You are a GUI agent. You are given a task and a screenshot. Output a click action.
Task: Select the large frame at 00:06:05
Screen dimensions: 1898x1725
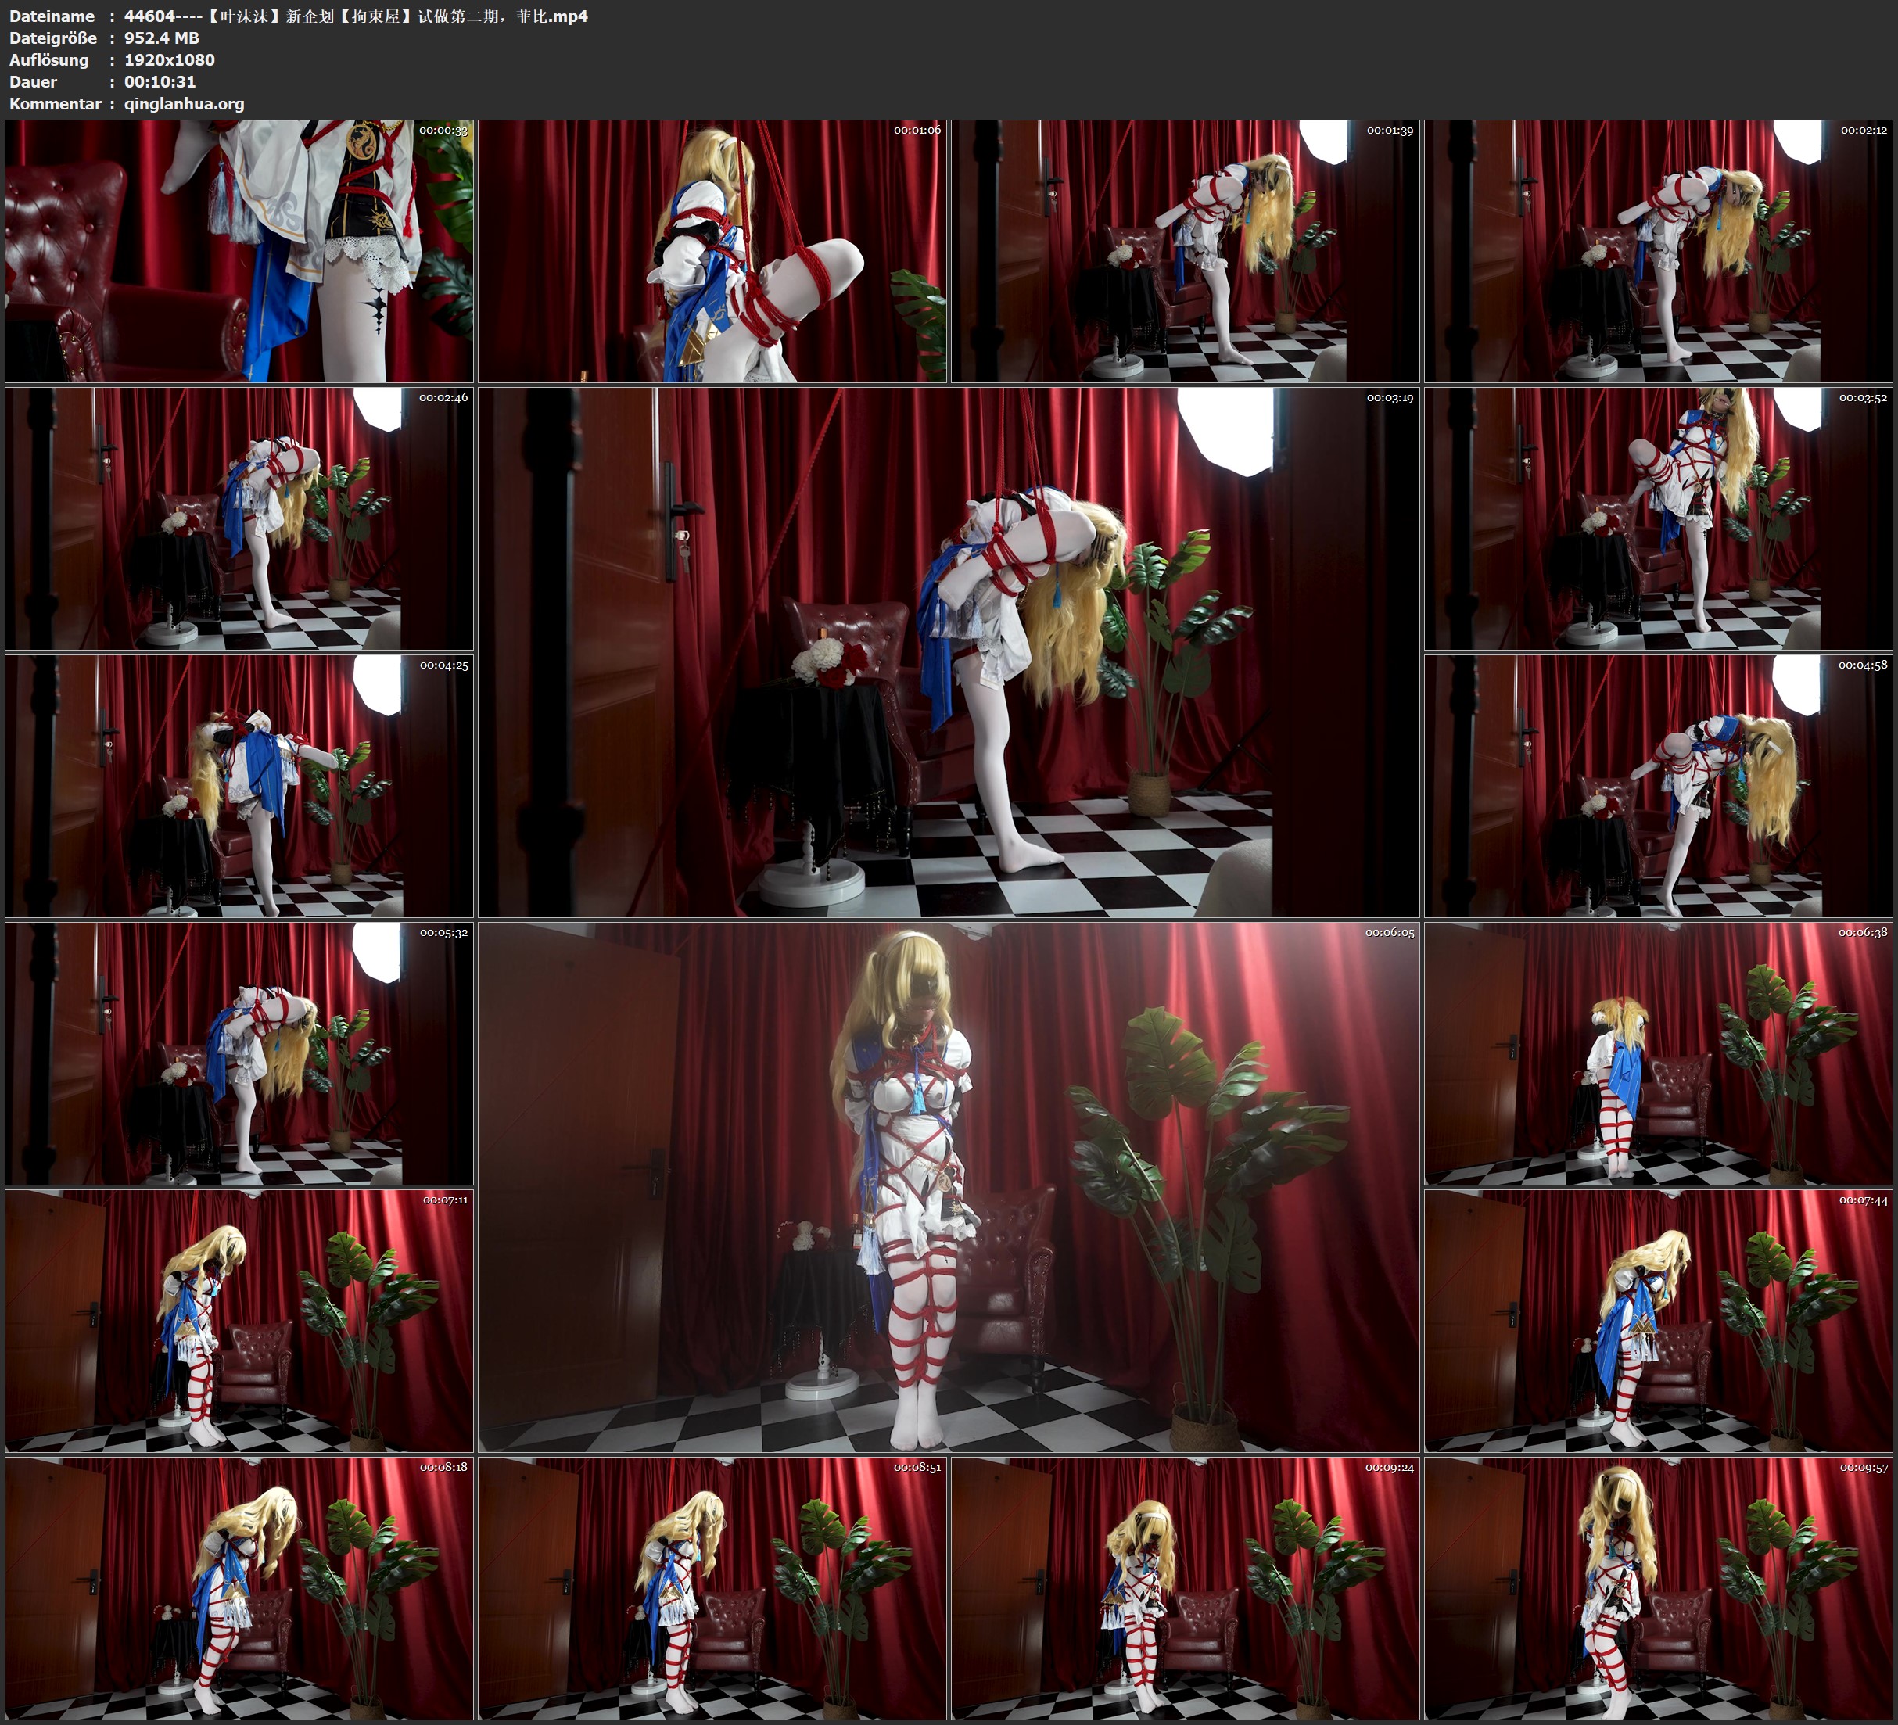click(x=948, y=1186)
